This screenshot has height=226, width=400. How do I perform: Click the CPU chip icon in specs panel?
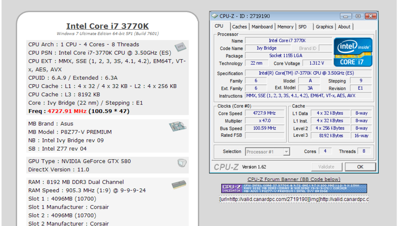pos(181,47)
